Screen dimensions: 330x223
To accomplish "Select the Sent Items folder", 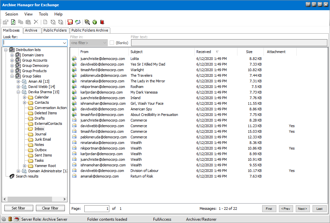I will pyautogui.click(x=43, y=155).
